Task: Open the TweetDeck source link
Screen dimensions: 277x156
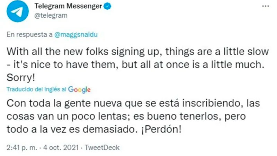Action: [x=102, y=147]
